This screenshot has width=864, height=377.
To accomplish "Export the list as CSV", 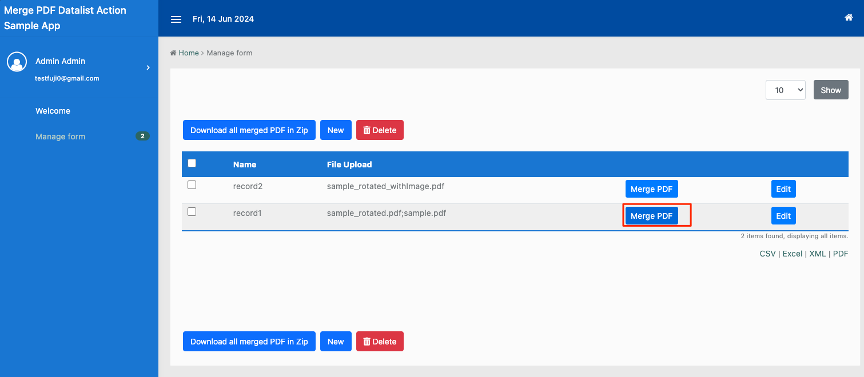I will (x=767, y=254).
